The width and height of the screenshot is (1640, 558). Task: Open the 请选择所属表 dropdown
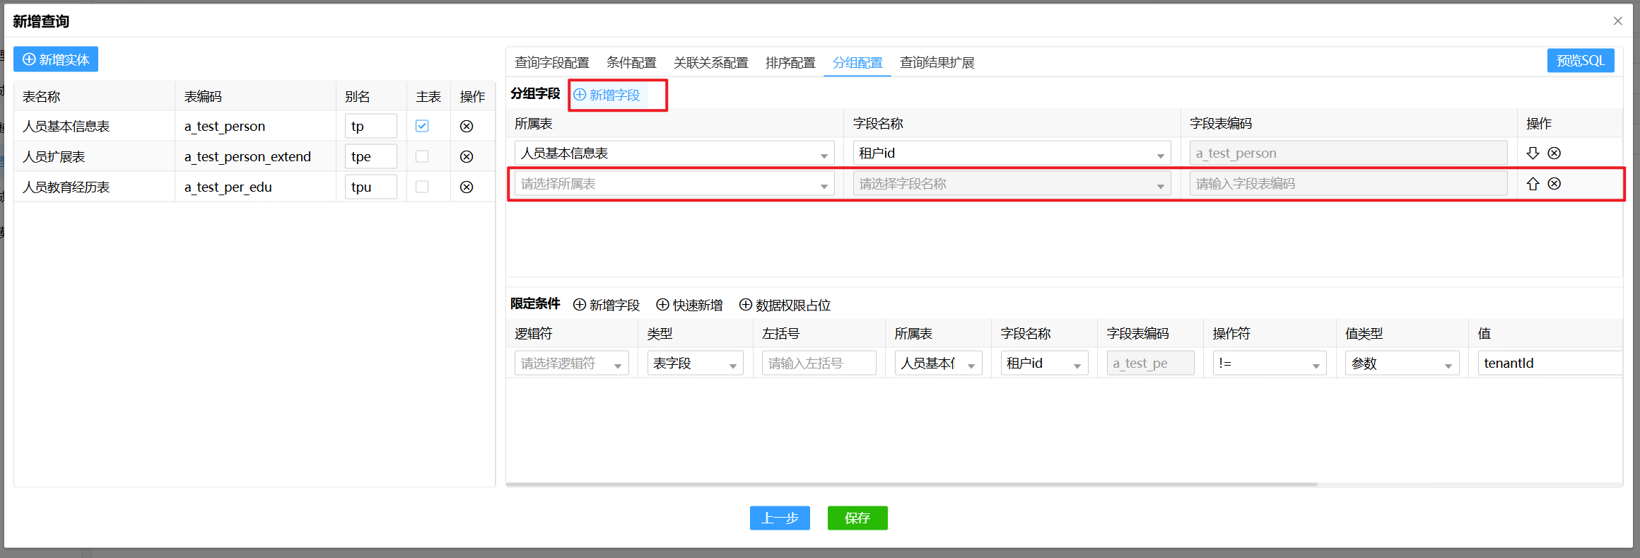(674, 184)
